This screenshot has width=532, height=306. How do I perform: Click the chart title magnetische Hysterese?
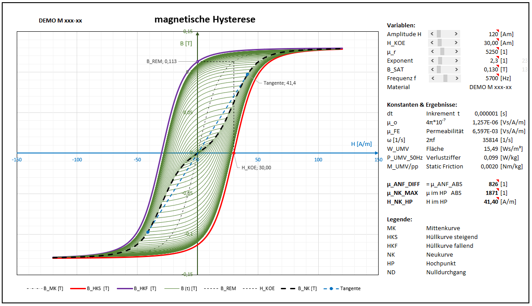pos(205,20)
